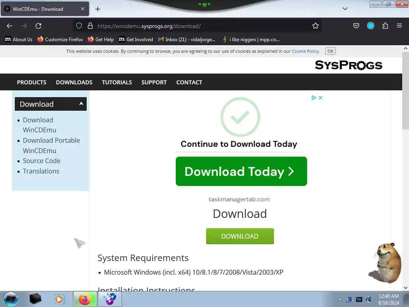This screenshot has width=409, height=307.
Task: Open the Get Help bookmark
Action: tap(101, 40)
